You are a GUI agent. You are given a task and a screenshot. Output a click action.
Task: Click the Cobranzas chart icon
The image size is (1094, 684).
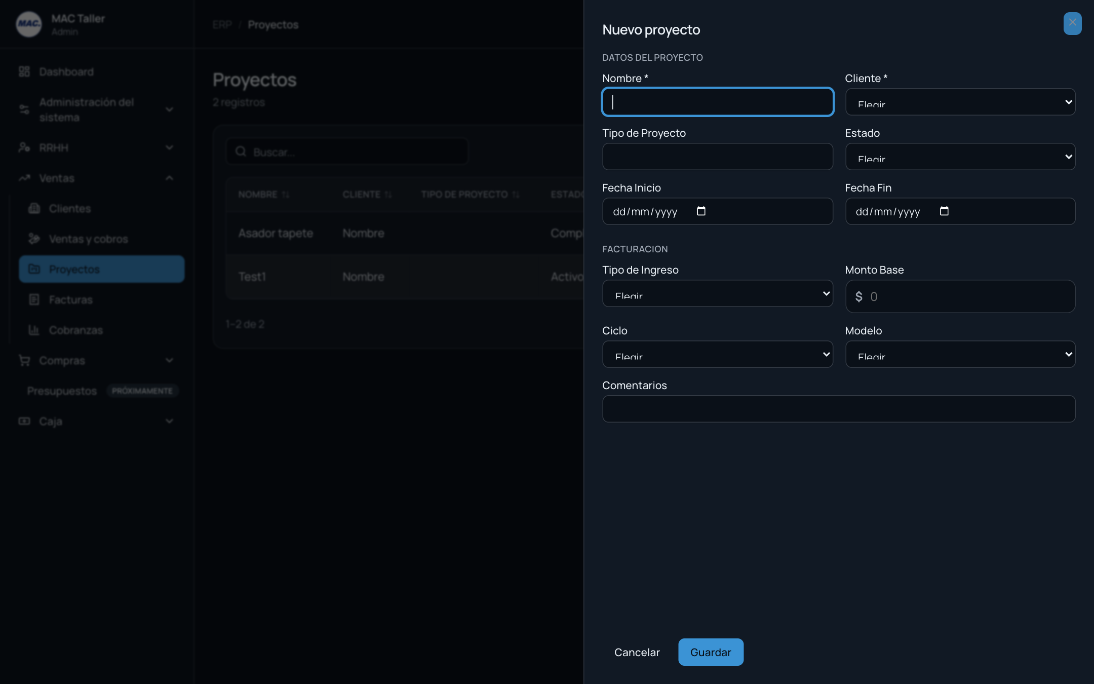(34, 330)
